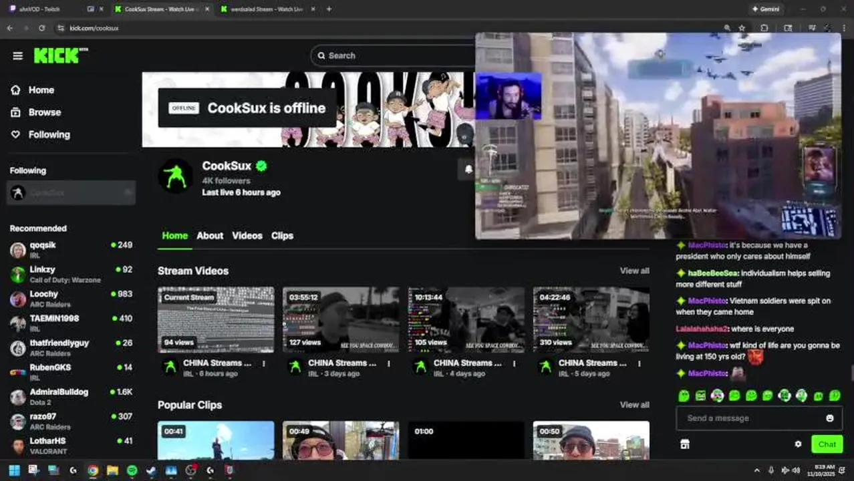The width and height of the screenshot is (854, 481).
Task: Open the Gemini button in Chrome
Action: [766, 9]
